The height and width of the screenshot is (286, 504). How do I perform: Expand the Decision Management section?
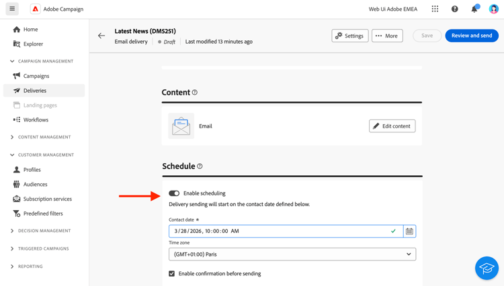[12, 231]
